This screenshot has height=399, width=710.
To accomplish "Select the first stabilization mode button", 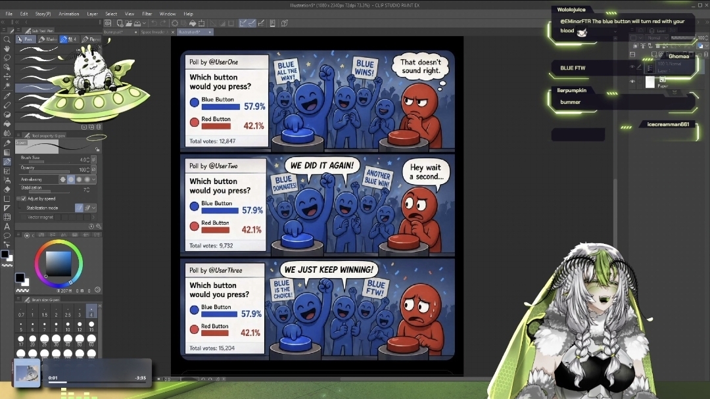I will pyautogui.click(x=80, y=208).
